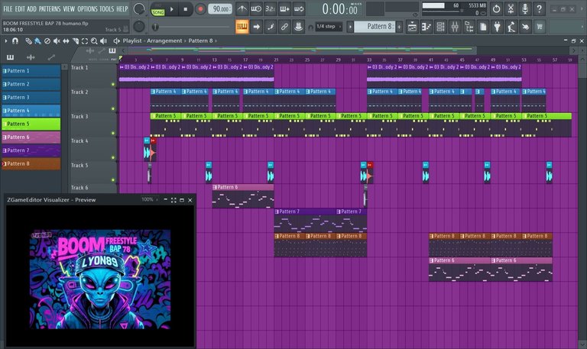Open the Piano roll view icon

pyautogui.click(x=426, y=27)
